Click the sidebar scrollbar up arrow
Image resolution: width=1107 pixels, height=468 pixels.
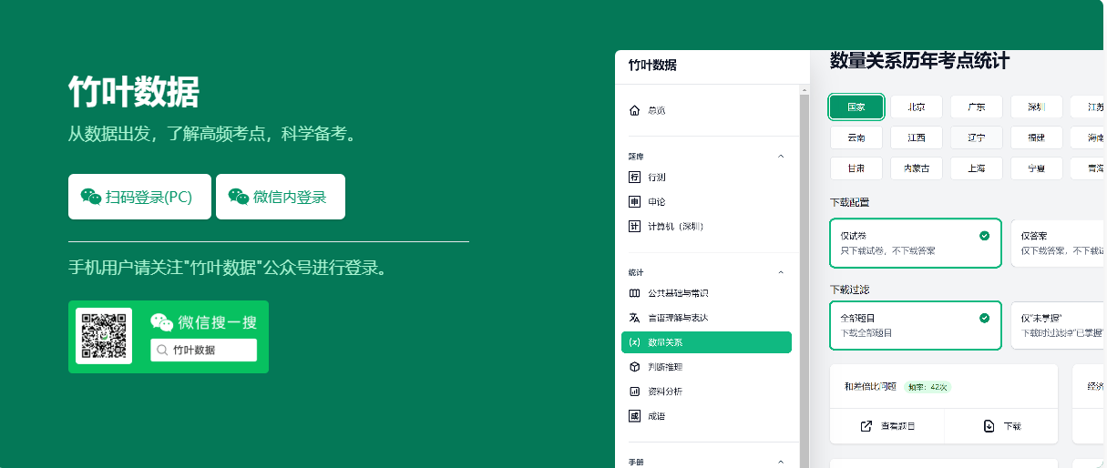[805, 90]
